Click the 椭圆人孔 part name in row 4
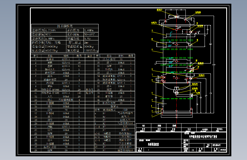Image resolution: width=247 pixels, height=160 pixels. (50, 69)
